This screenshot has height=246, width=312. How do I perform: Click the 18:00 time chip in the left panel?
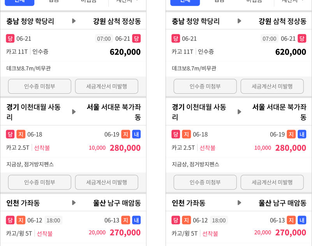pyautogui.click(x=53, y=220)
